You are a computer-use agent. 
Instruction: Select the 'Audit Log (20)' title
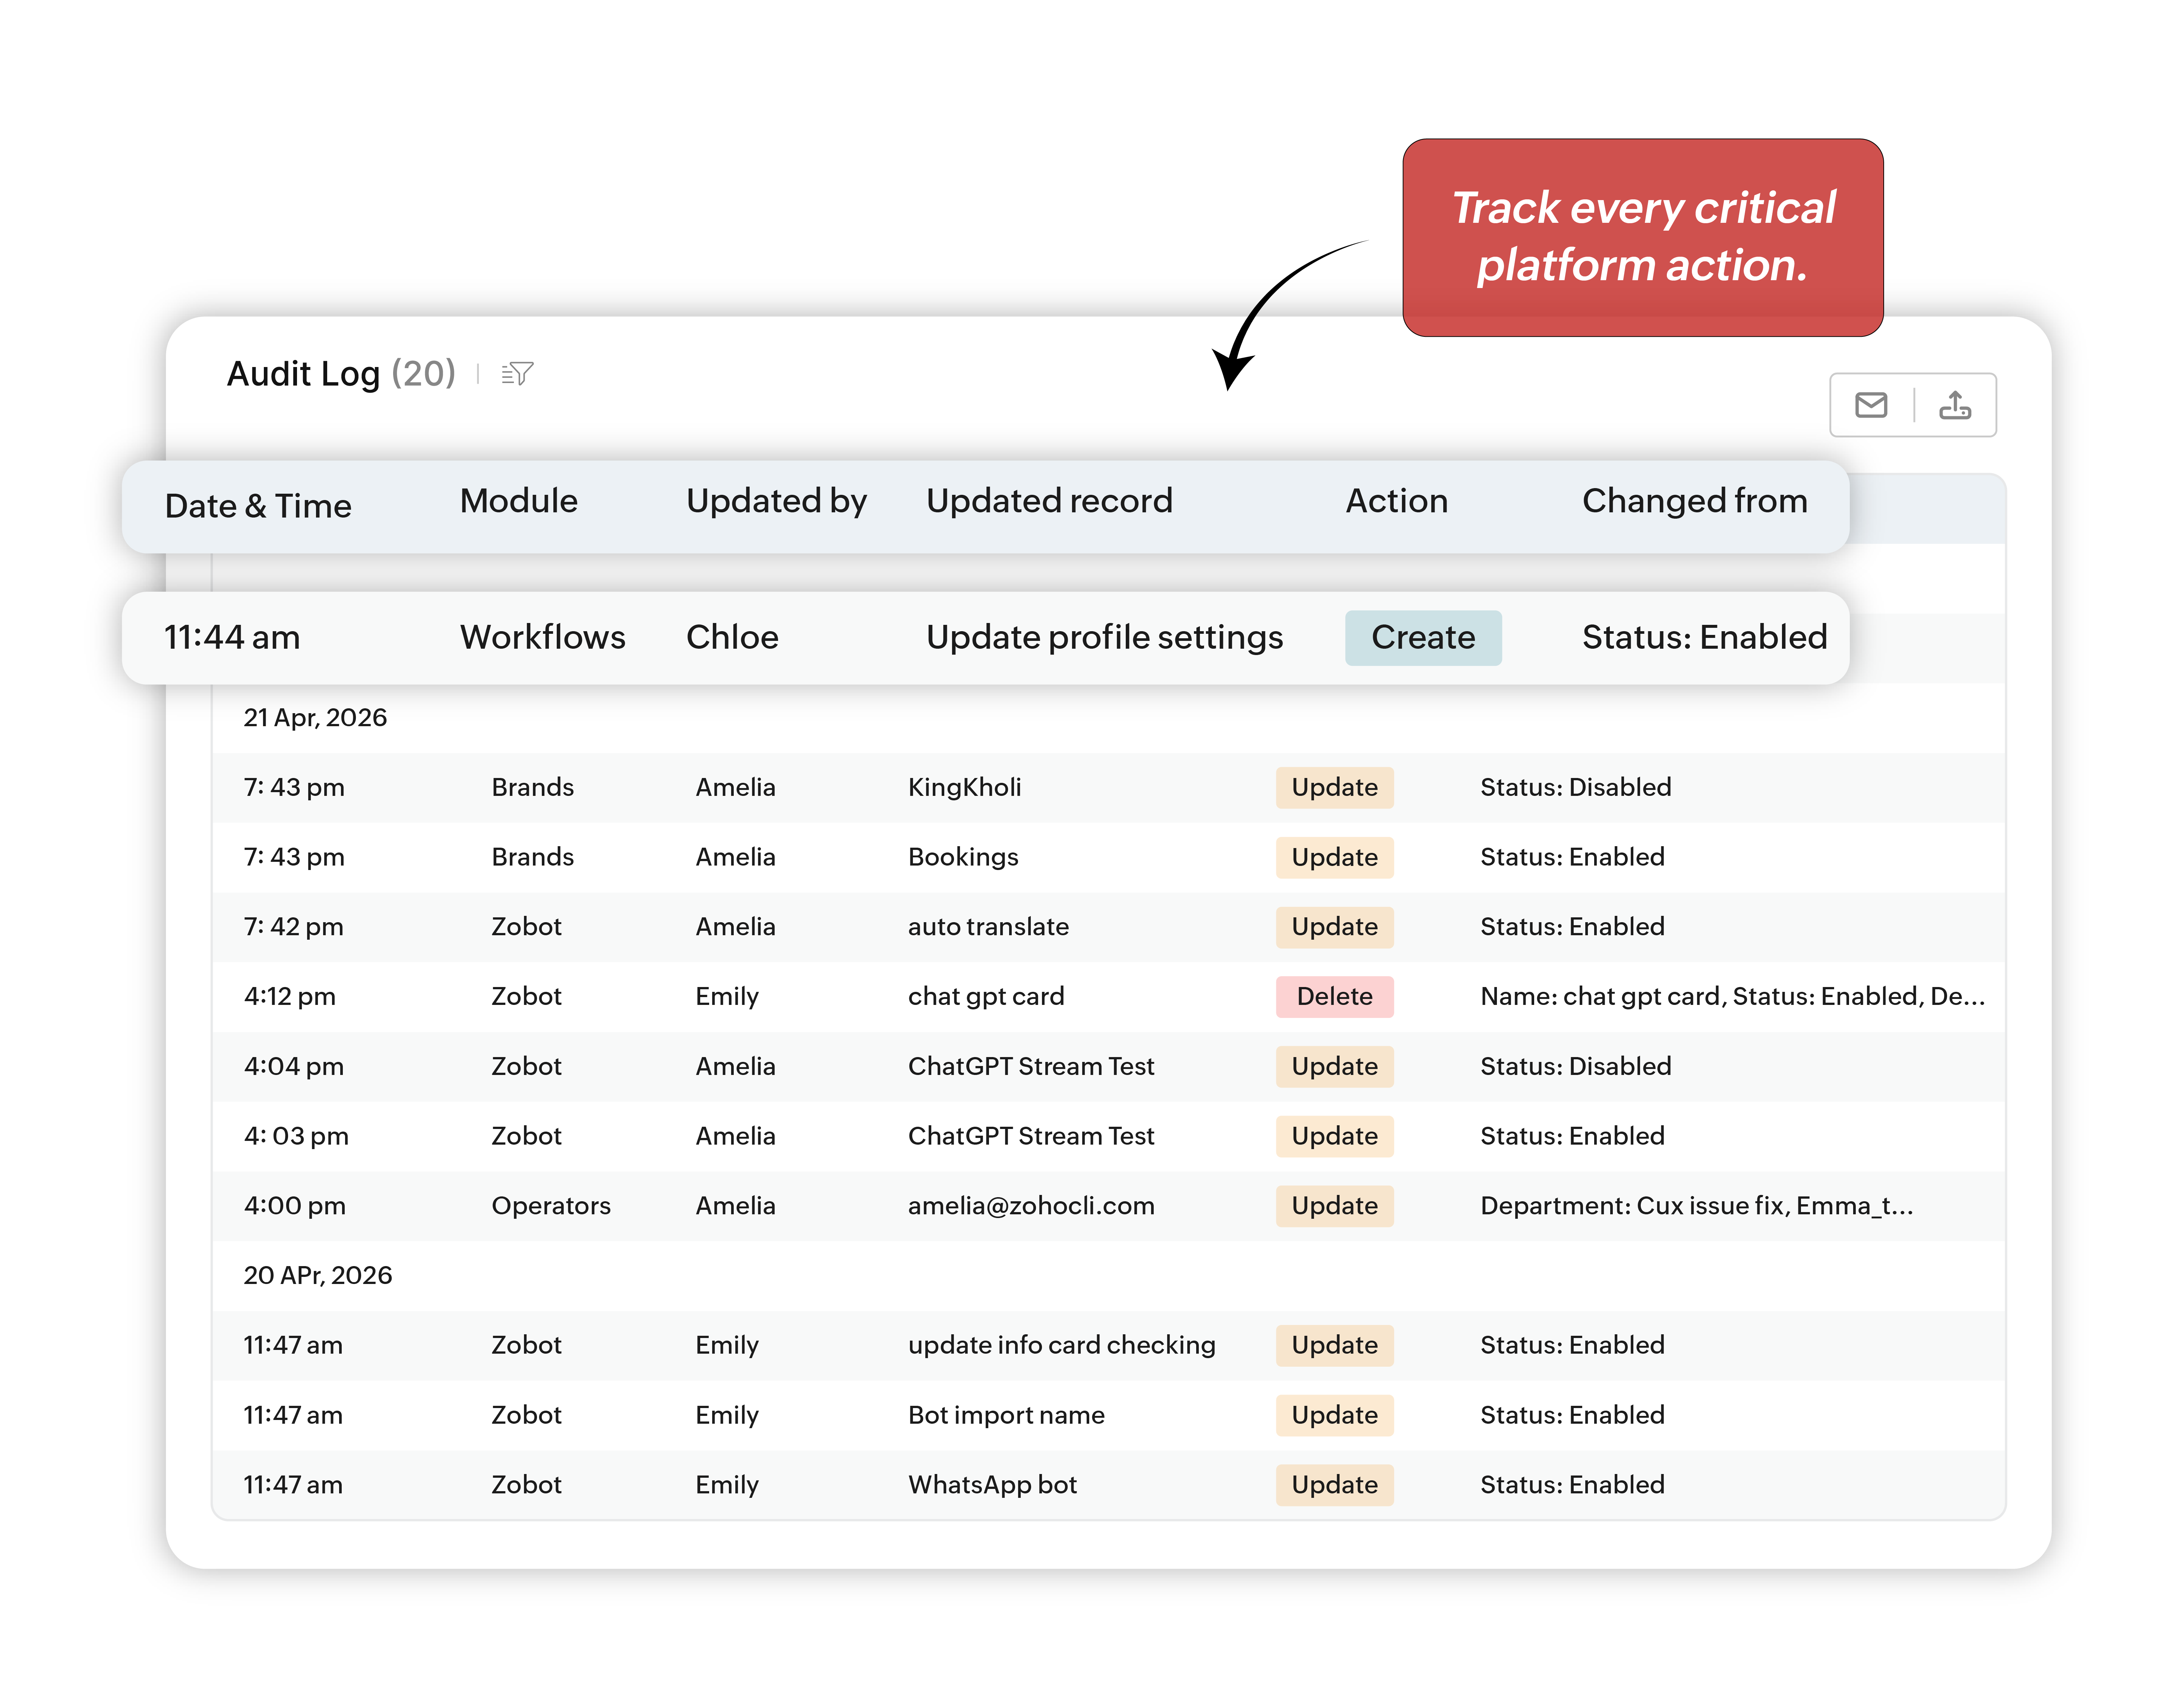tap(341, 374)
